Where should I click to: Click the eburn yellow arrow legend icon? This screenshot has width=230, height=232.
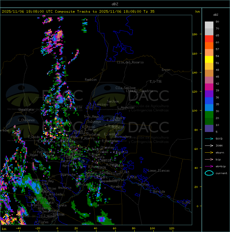coord(209,152)
